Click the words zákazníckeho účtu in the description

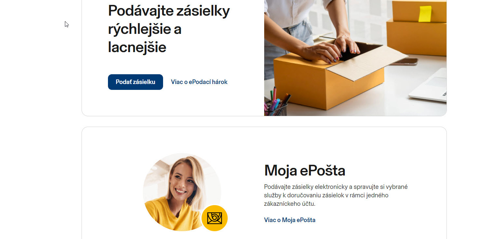290,204
